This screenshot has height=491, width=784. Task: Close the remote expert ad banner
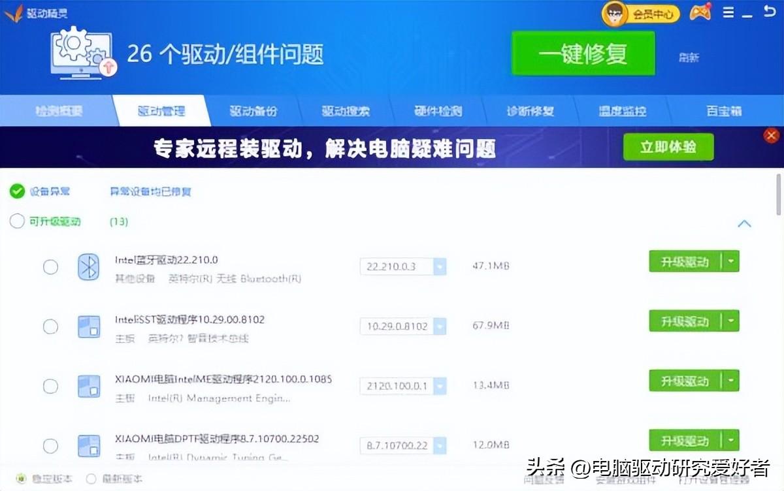(x=771, y=135)
